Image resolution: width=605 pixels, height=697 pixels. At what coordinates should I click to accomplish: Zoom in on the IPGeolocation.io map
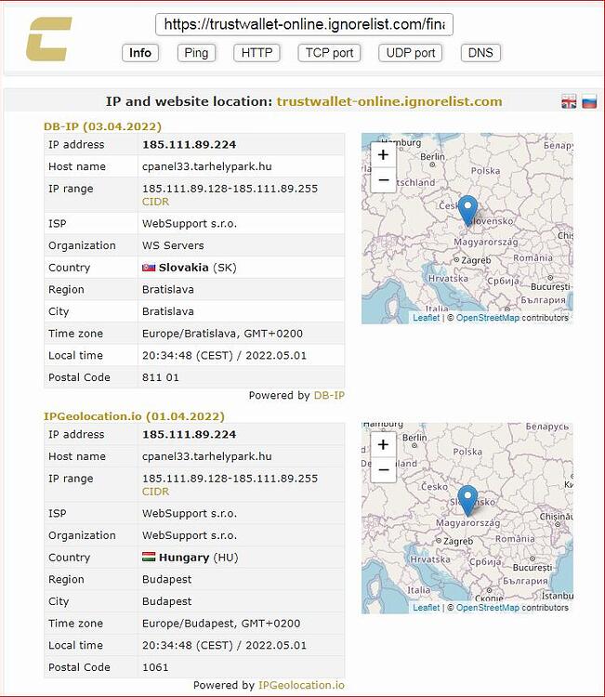[x=383, y=444]
